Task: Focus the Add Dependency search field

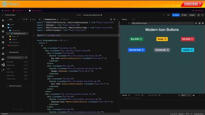Action: tap(16, 57)
